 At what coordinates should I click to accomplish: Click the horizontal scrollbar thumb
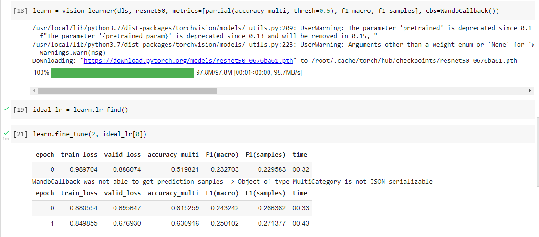click(127, 90)
